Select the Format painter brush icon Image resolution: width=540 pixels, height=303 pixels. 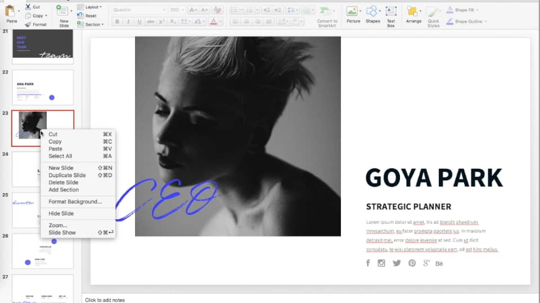28,24
